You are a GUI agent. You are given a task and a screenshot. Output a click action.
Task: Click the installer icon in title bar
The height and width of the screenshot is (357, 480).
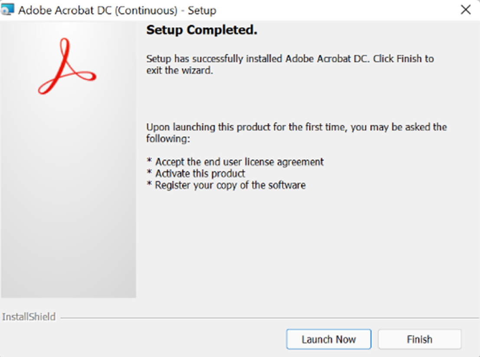pos(8,10)
